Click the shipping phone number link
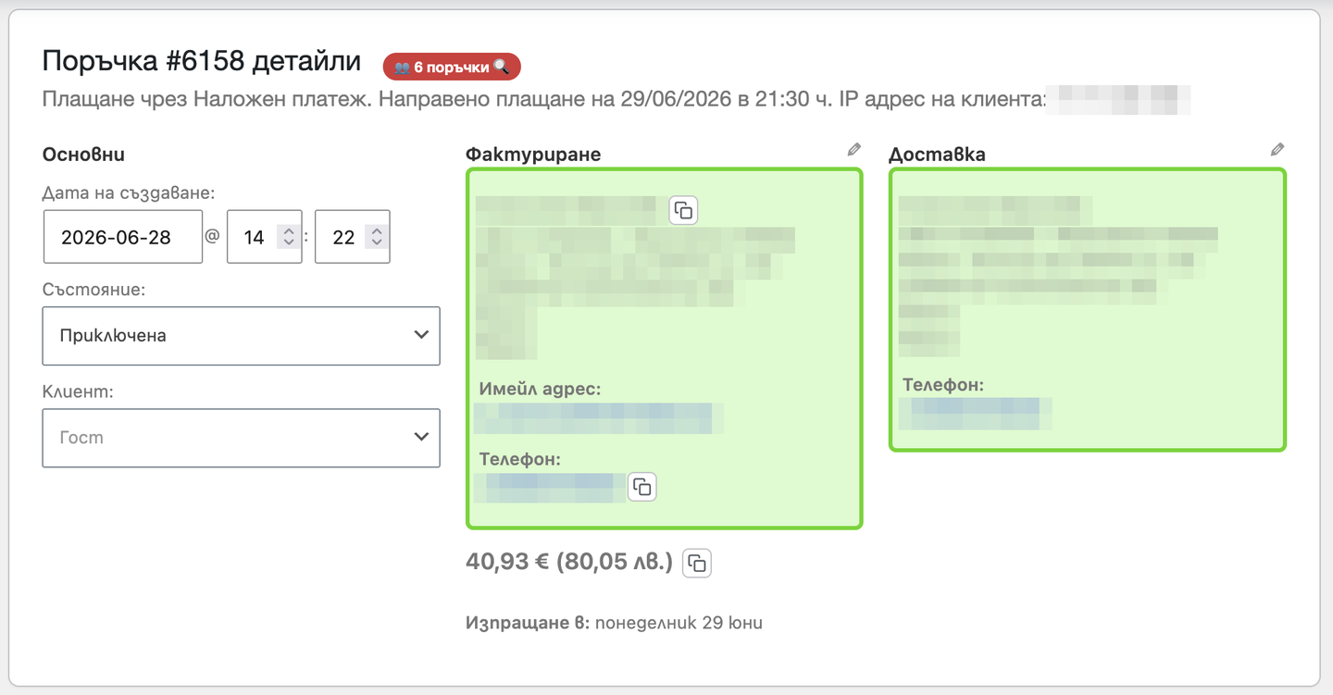 point(975,413)
